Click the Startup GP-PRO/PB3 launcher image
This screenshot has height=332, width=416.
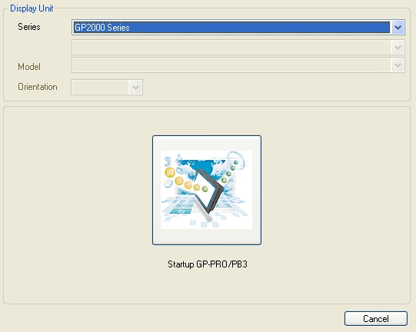click(x=206, y=190)
